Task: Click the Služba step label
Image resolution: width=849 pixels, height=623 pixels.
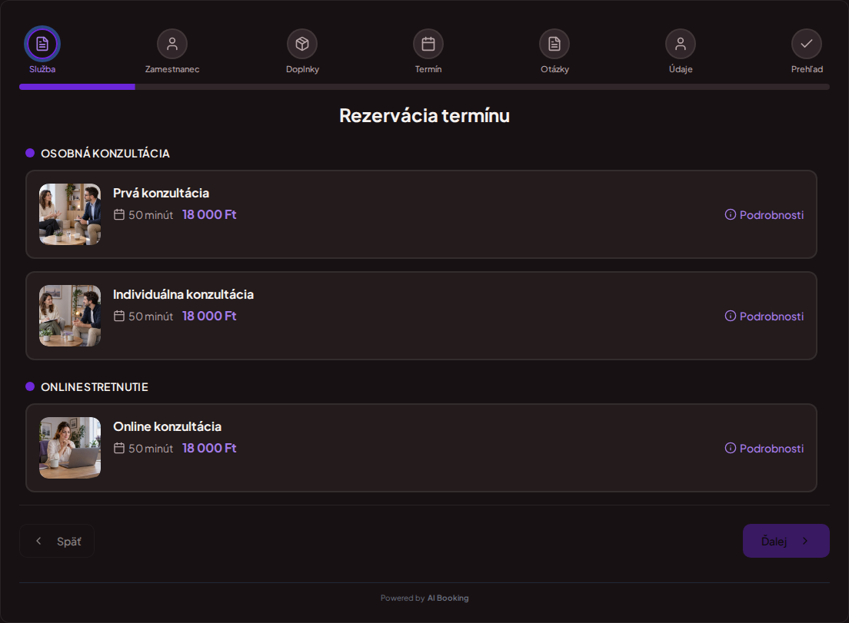Action: tap(42, 69)
